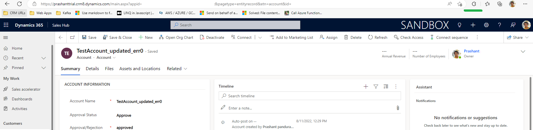Open the help question mark icon
Screen dimensions: 533x130
pyautogui.click(x=499, y=25)
